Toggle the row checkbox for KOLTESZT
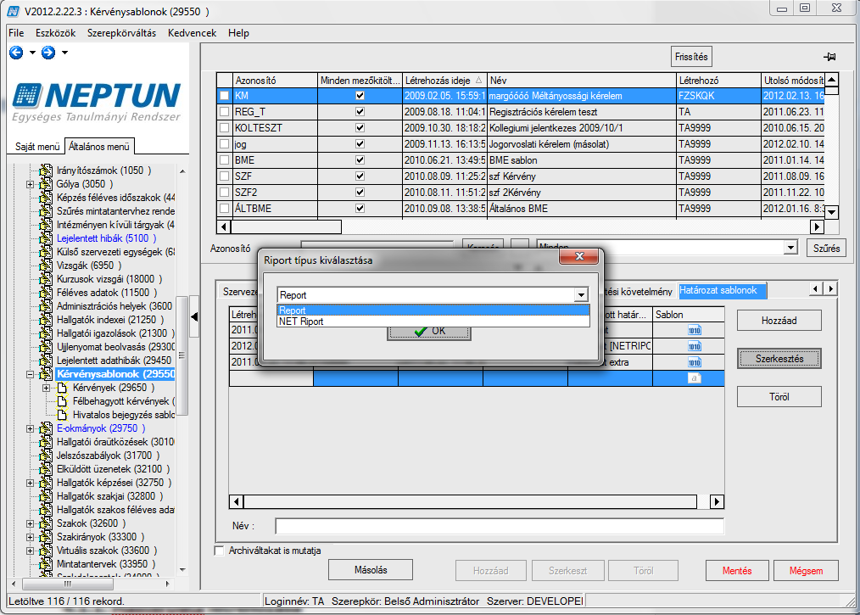The height and width of the screenshot is (615, 860). pyautogui.click(x=224, y=128)
